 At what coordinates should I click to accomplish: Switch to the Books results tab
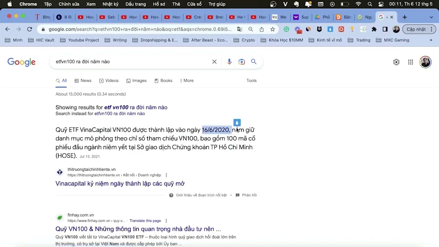163,81
